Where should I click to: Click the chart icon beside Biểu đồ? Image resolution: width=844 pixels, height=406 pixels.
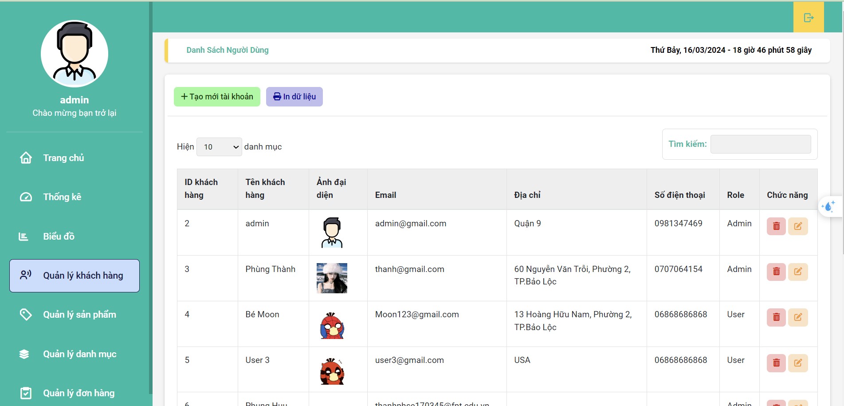point(24,237)
